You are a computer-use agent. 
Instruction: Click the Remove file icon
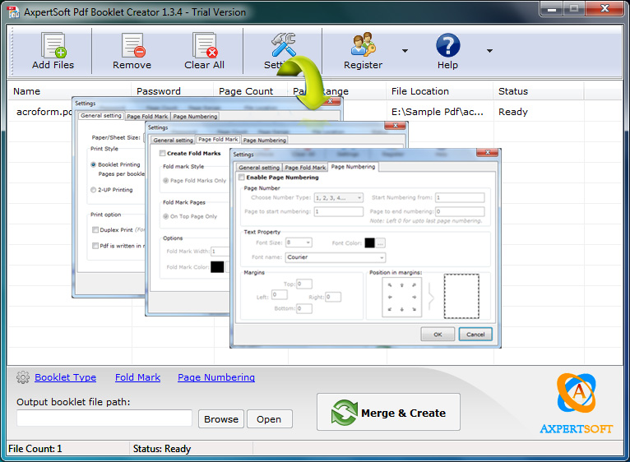133,45
